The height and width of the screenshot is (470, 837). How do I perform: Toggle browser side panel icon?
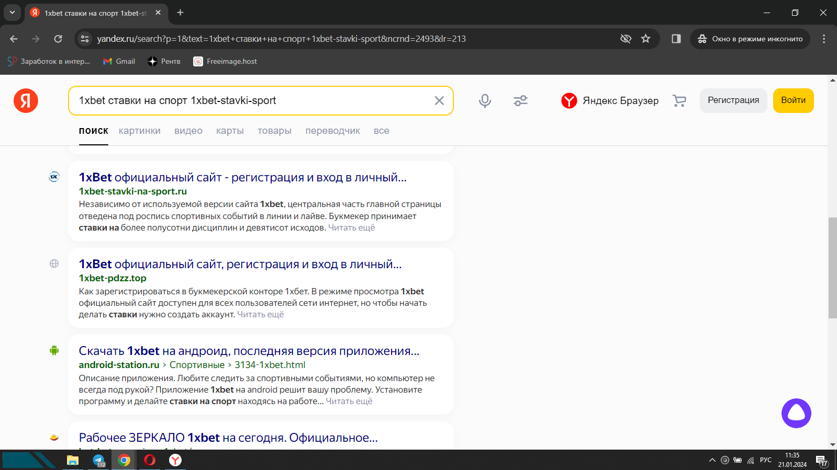(x=676, y=39)
